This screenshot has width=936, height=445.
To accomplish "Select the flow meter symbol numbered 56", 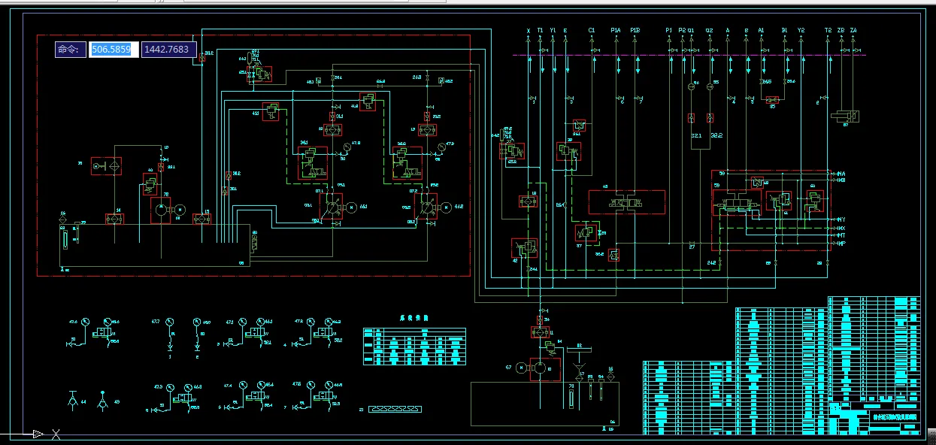I will click(692, 87).
